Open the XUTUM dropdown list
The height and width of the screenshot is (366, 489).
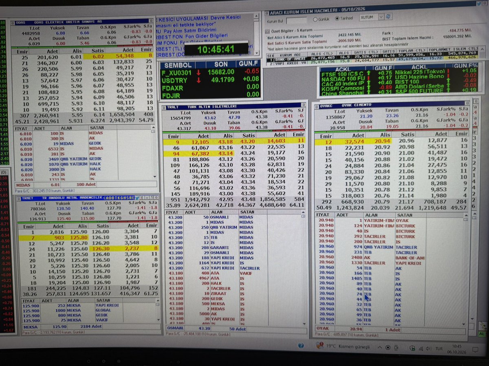click(381, 17)
